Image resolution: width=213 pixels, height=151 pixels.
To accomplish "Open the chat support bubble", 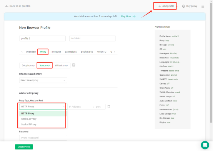I will pyautogui.click(x=205, y=145).
